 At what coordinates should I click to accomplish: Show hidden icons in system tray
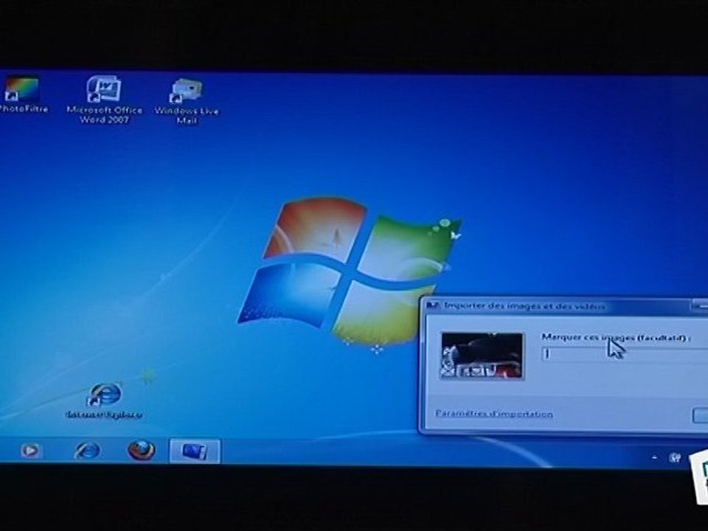coord(654,457)
